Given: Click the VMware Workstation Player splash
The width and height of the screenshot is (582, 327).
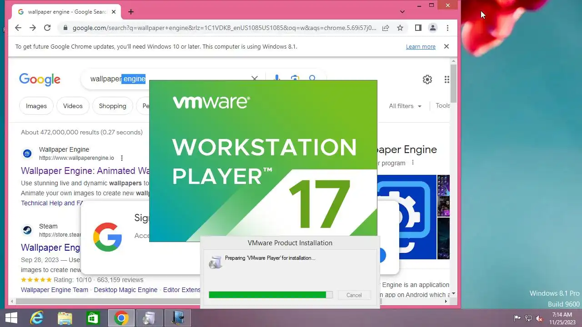Looking at the screenshot, I should point(263,161).
